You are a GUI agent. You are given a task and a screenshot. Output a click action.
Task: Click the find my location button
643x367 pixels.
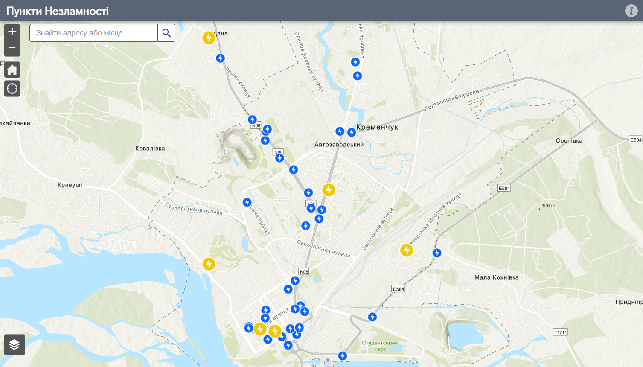point(12,88)
